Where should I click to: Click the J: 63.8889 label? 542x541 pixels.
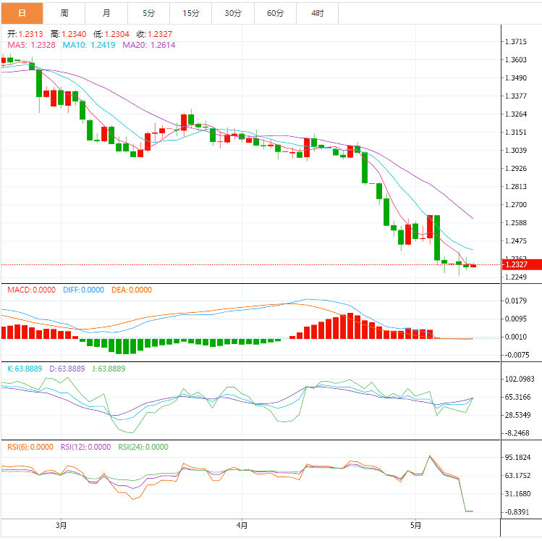109,369
